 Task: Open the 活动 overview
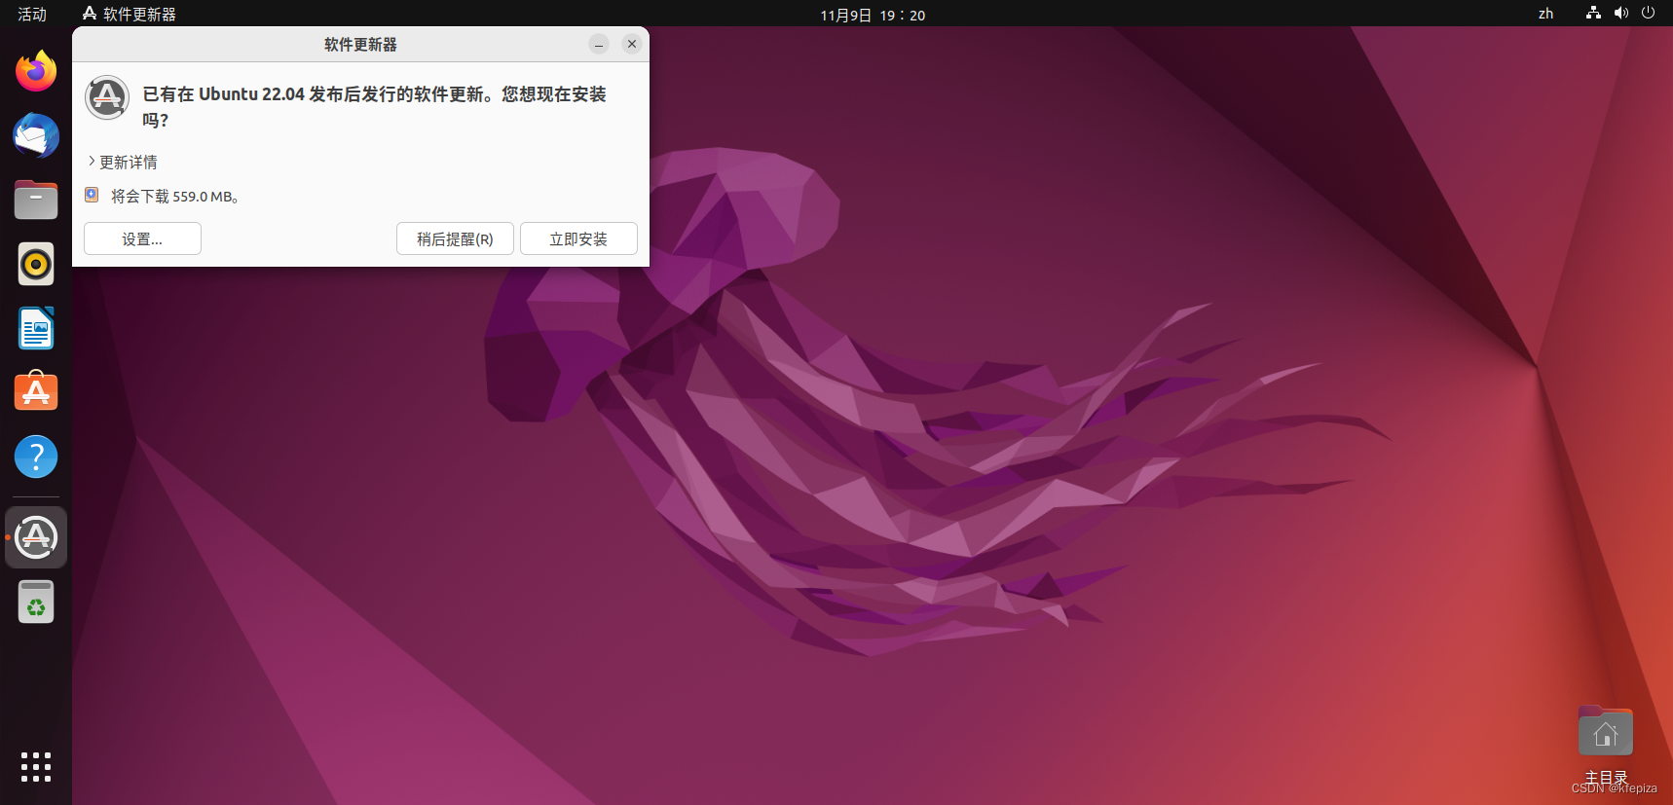[32, 14]
